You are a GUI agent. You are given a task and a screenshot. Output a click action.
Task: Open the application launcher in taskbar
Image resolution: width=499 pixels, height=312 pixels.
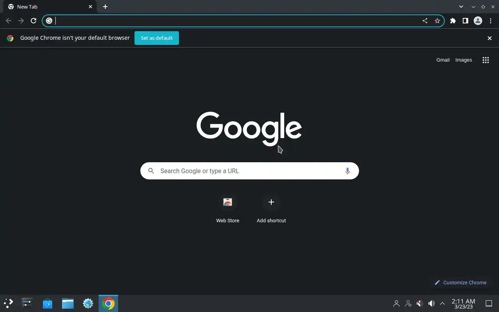[x=8, y=303]
